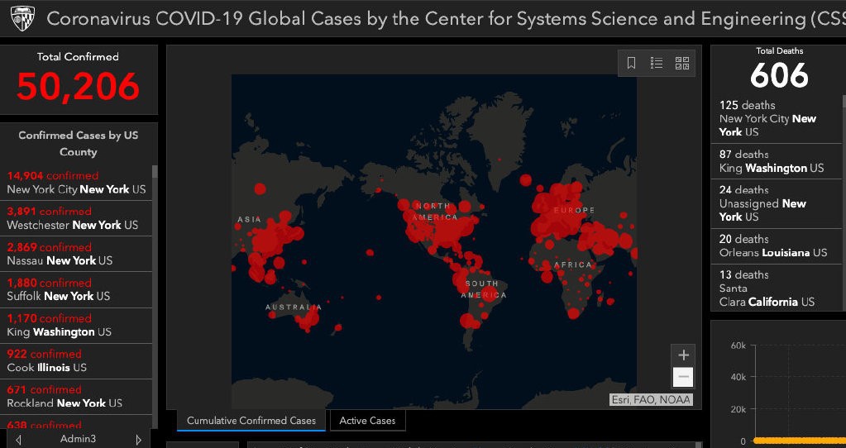Zoom out of the map with minus button

(683, 376)
